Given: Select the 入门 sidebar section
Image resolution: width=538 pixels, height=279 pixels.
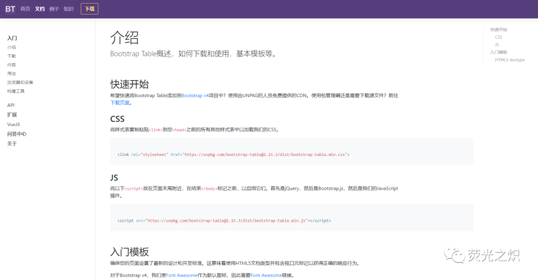Looking at the screenshot, I should [x=12, y=38].
